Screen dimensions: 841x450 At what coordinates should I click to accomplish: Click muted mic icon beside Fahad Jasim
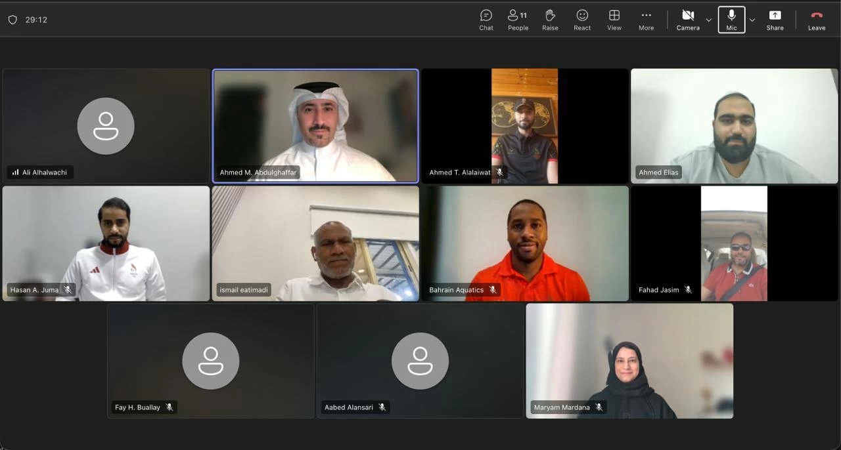click(688, 290)
